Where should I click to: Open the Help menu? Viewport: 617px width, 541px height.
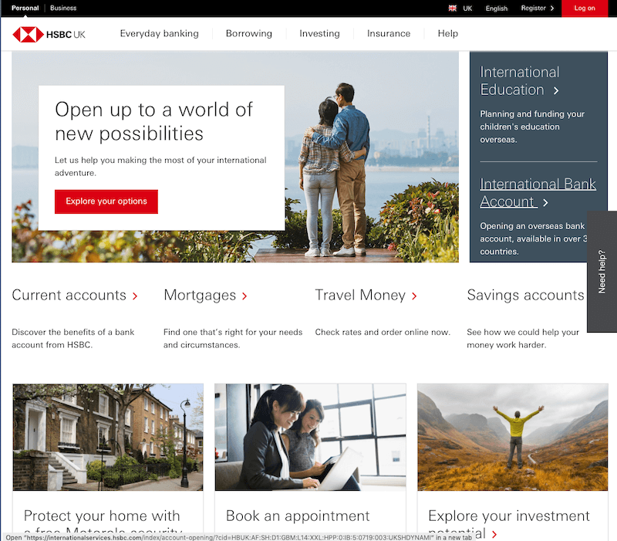tap(448, 33)
